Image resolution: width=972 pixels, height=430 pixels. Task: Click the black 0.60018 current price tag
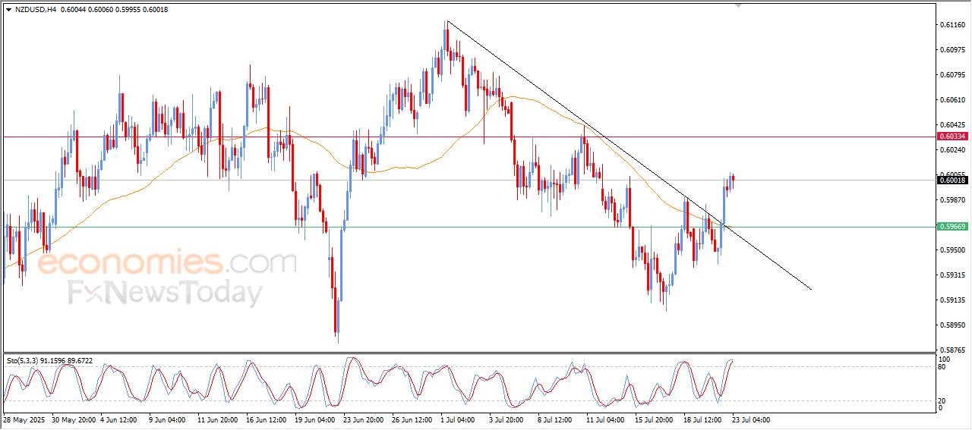tap(952, 180)
